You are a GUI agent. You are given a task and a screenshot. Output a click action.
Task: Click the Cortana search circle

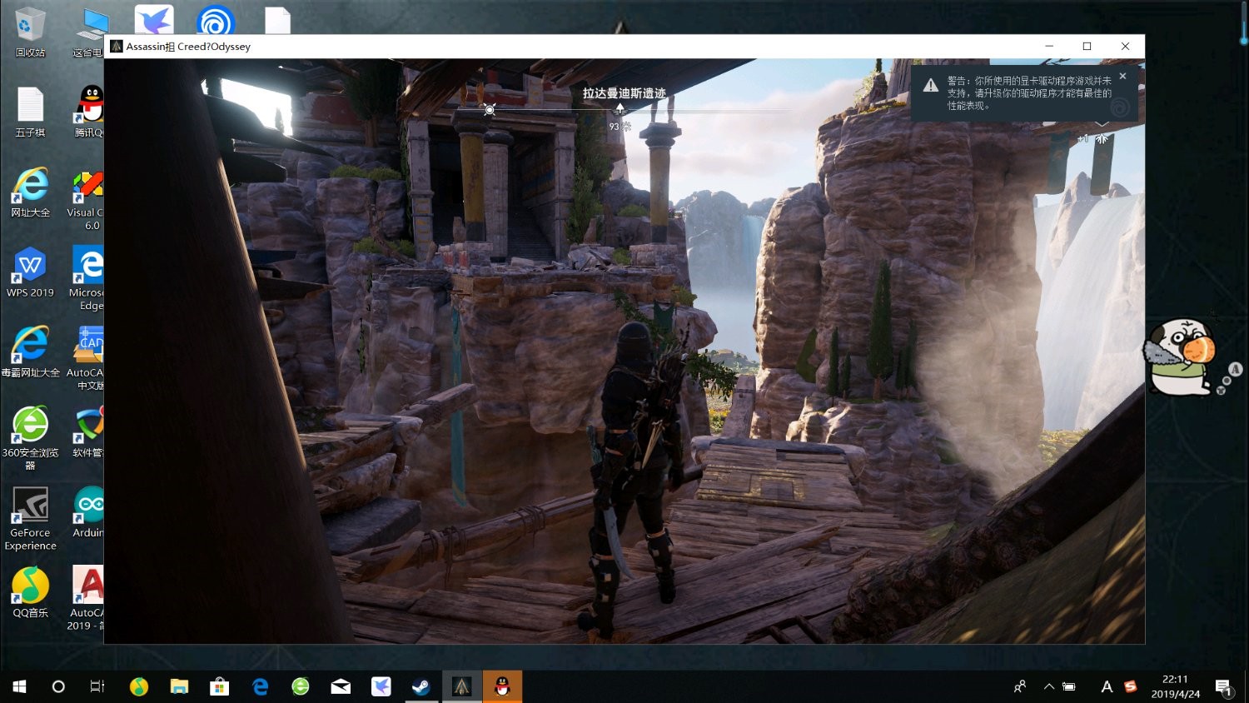click(x=58, y=686)
